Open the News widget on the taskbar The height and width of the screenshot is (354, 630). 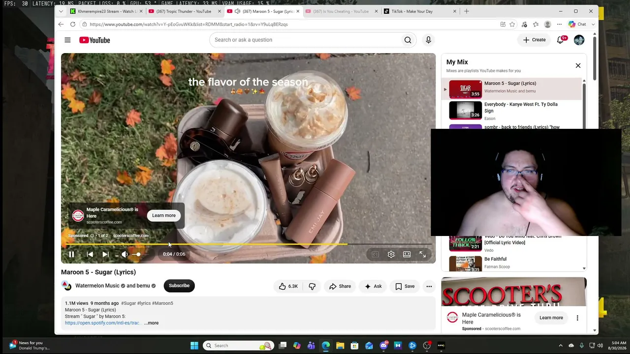point(30,345)
